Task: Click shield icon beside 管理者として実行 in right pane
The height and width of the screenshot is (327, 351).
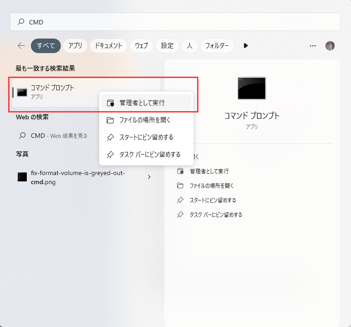Action: (x=180, y=171)
